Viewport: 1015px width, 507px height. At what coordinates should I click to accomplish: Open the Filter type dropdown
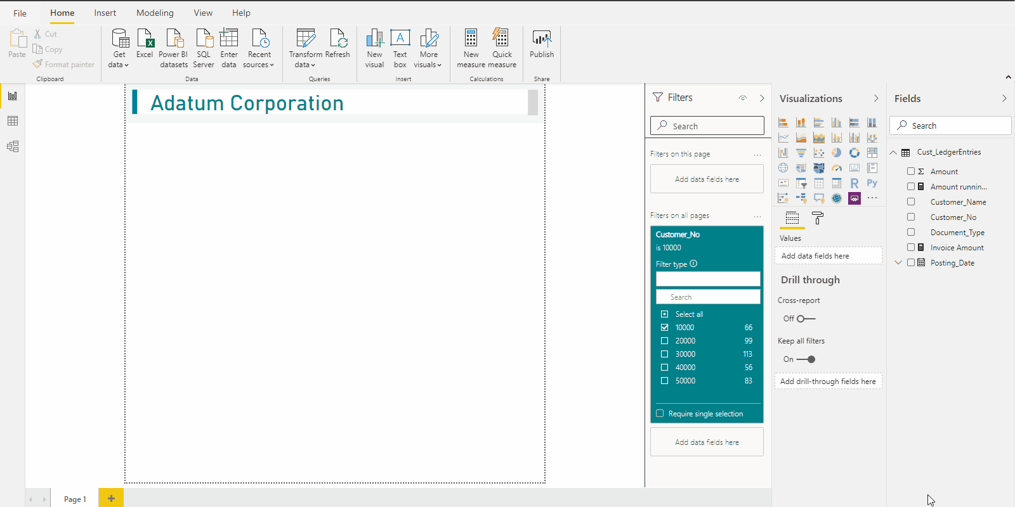(708, 279)
